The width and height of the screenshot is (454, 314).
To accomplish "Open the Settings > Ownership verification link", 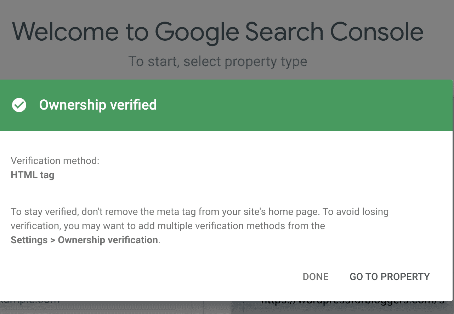I will click(84, 240).
